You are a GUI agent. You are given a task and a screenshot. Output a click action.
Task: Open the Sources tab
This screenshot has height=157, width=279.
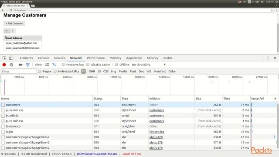(x=59, y=58)
